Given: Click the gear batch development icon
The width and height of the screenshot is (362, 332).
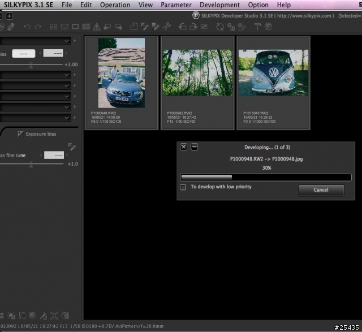Looking at the screenshot, I should (x=242, y=27).
